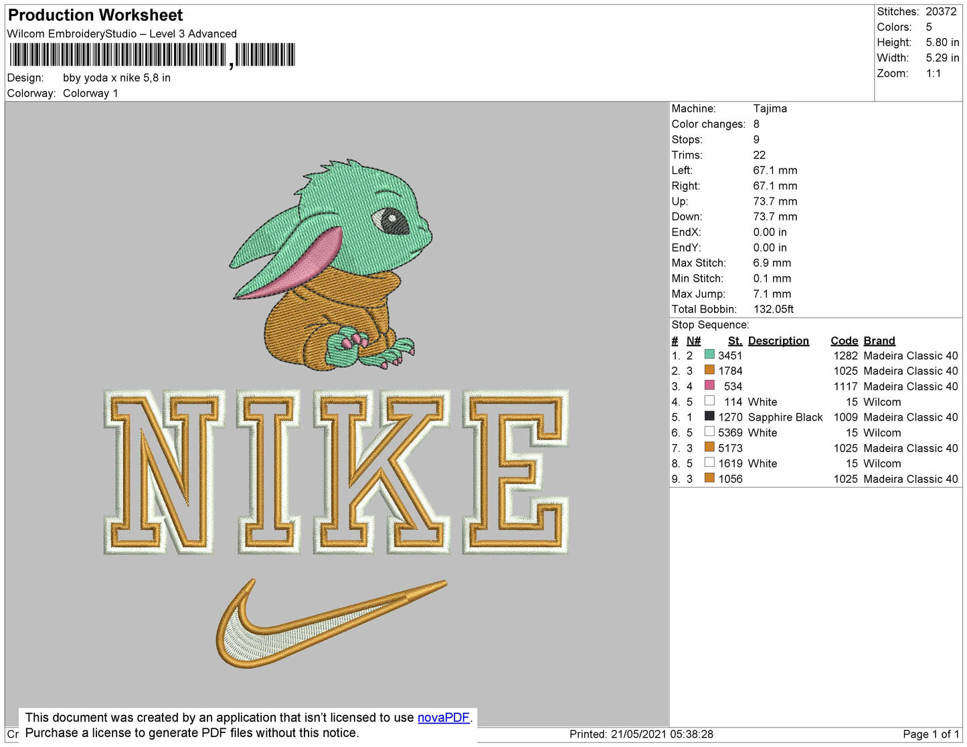
Task: Click the Nike swoosh embroidery
Action: 331,623
